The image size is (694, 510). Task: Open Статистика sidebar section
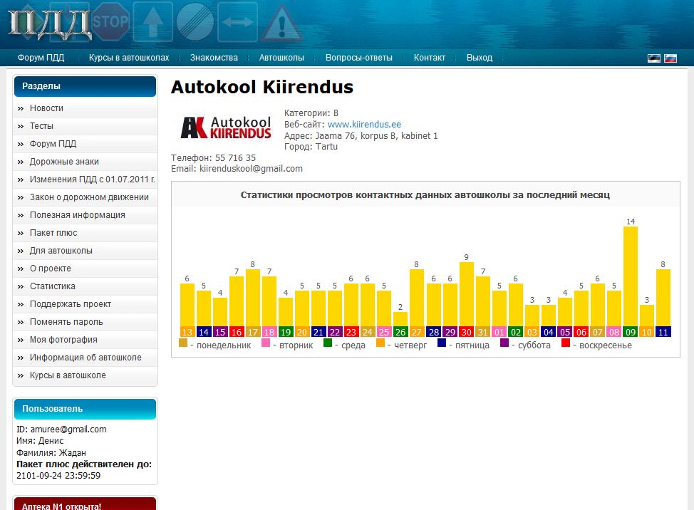(x=85, y=286)
